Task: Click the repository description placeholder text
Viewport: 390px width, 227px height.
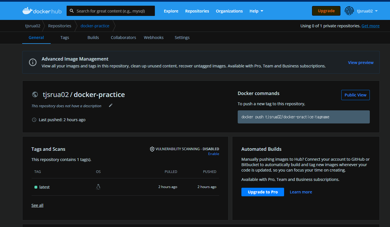Action: 66,106
